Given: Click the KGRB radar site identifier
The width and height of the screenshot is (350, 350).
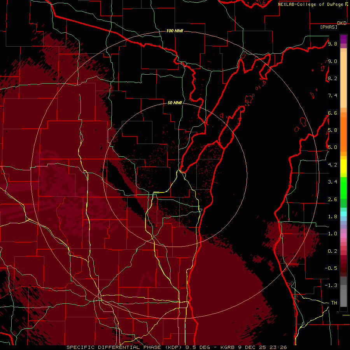Looking at the screenshot, I should 228,347.
